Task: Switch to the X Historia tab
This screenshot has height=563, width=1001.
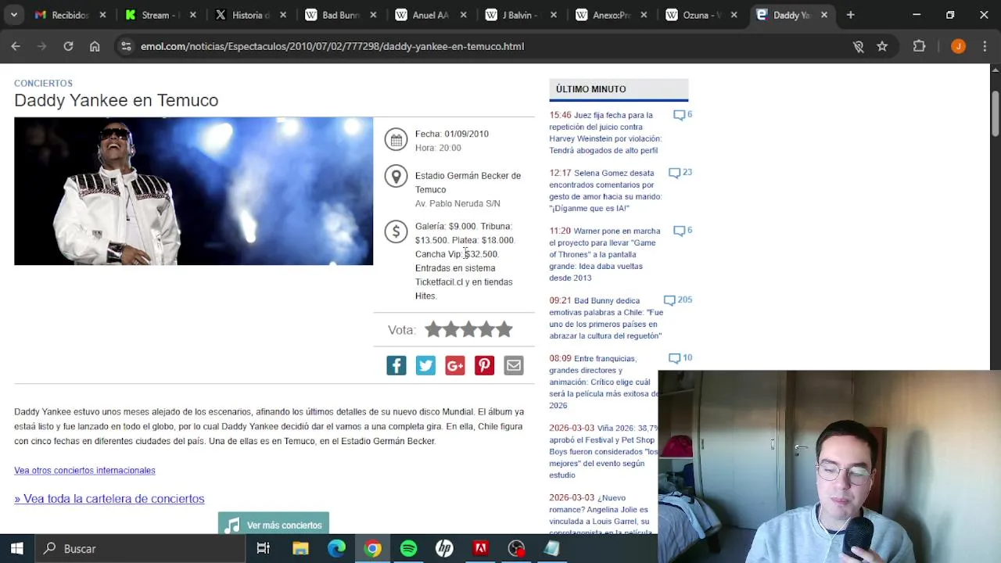Action: pos(251,15)
